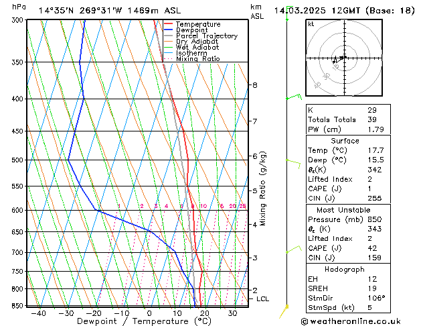Click the surface Dewp value 15.5
The image size is (421, 326).
(376, 160)
